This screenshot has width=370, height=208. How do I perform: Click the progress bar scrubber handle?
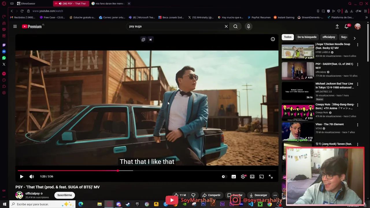point(118,170)
